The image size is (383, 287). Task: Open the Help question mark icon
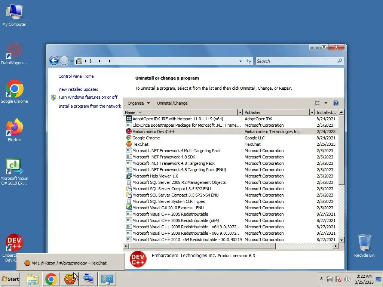tap(336, 103)
